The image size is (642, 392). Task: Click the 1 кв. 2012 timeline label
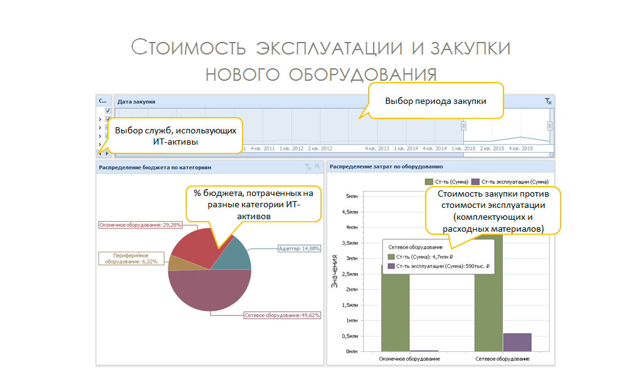292,149
